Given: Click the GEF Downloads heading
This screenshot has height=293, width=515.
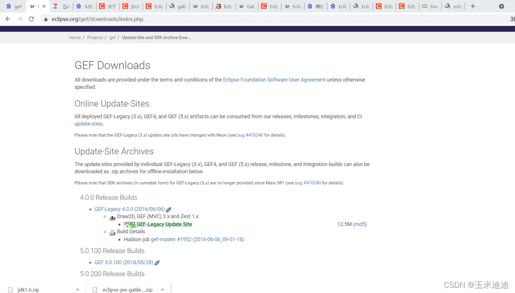Looking at the screenshot, I should click(112, 65).
